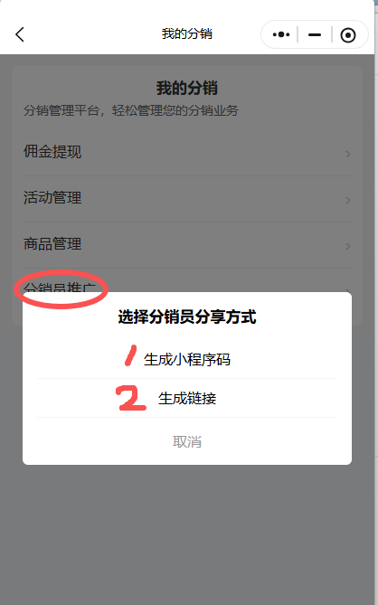Open the 商品管理 list entry
Image resolution: width=378 pixels, height=605 pixels.
(186, 244)
